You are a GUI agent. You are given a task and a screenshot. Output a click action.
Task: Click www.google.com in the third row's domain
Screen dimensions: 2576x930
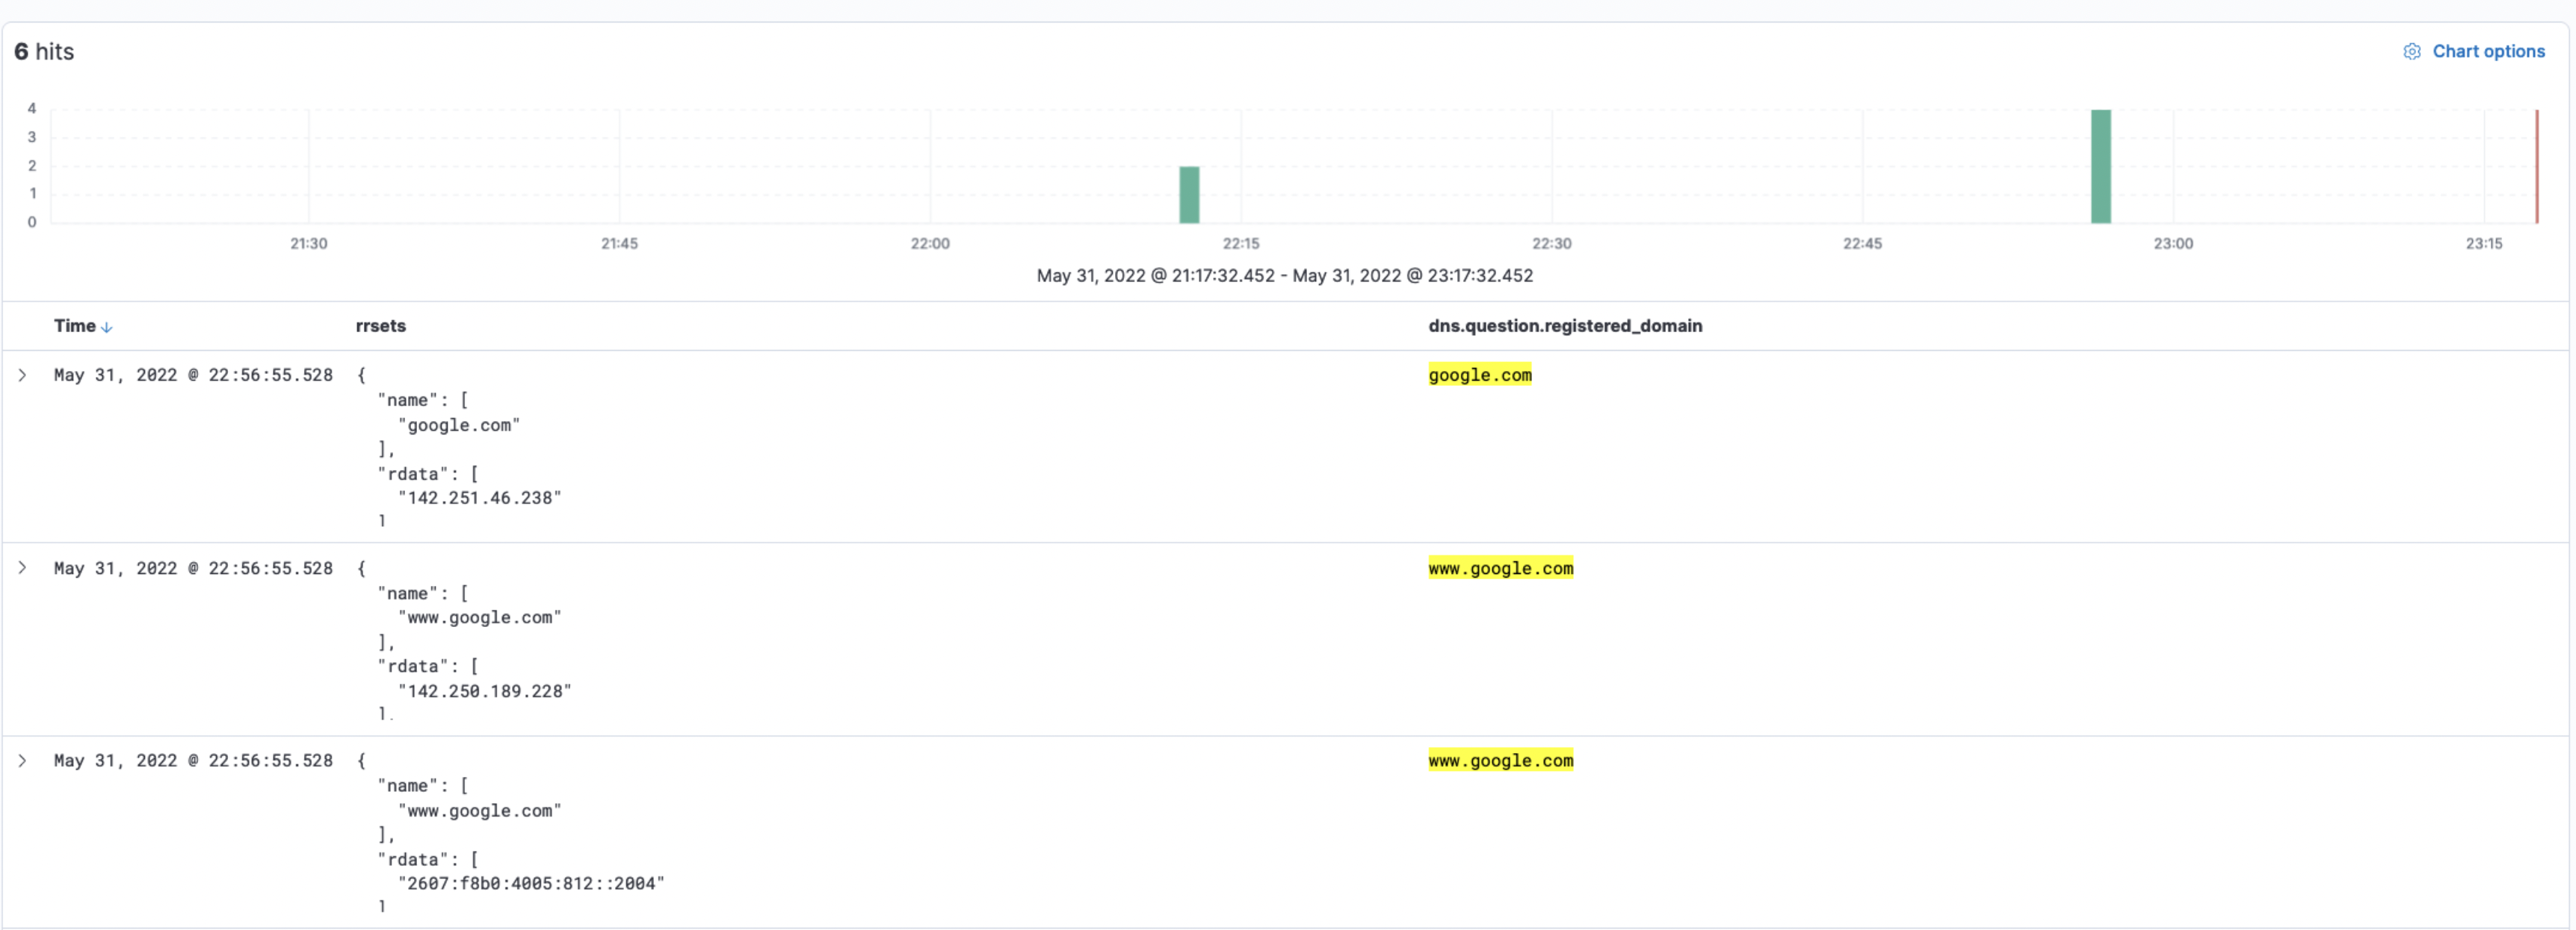pyautogui.click(x=1501, y=761)
